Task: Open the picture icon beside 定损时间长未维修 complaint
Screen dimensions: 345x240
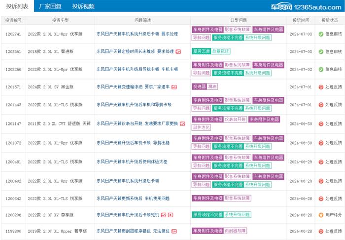Action: [x=178, y=52]
